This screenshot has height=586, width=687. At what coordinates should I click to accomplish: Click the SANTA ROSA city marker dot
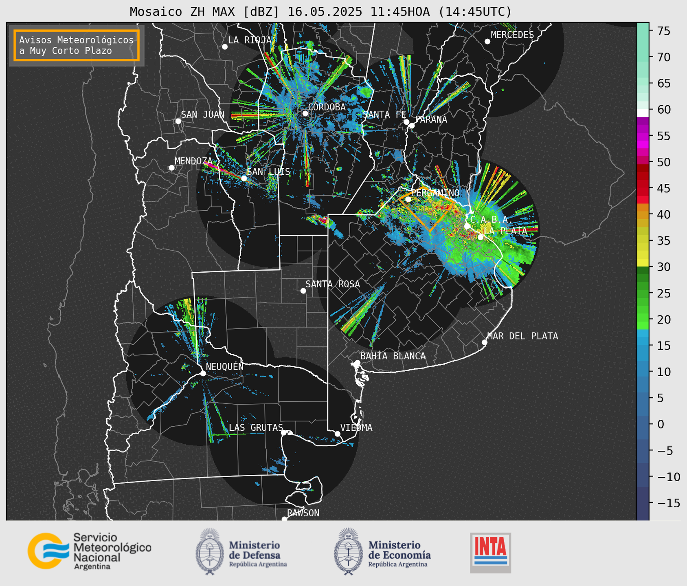(x=303, y=291)
